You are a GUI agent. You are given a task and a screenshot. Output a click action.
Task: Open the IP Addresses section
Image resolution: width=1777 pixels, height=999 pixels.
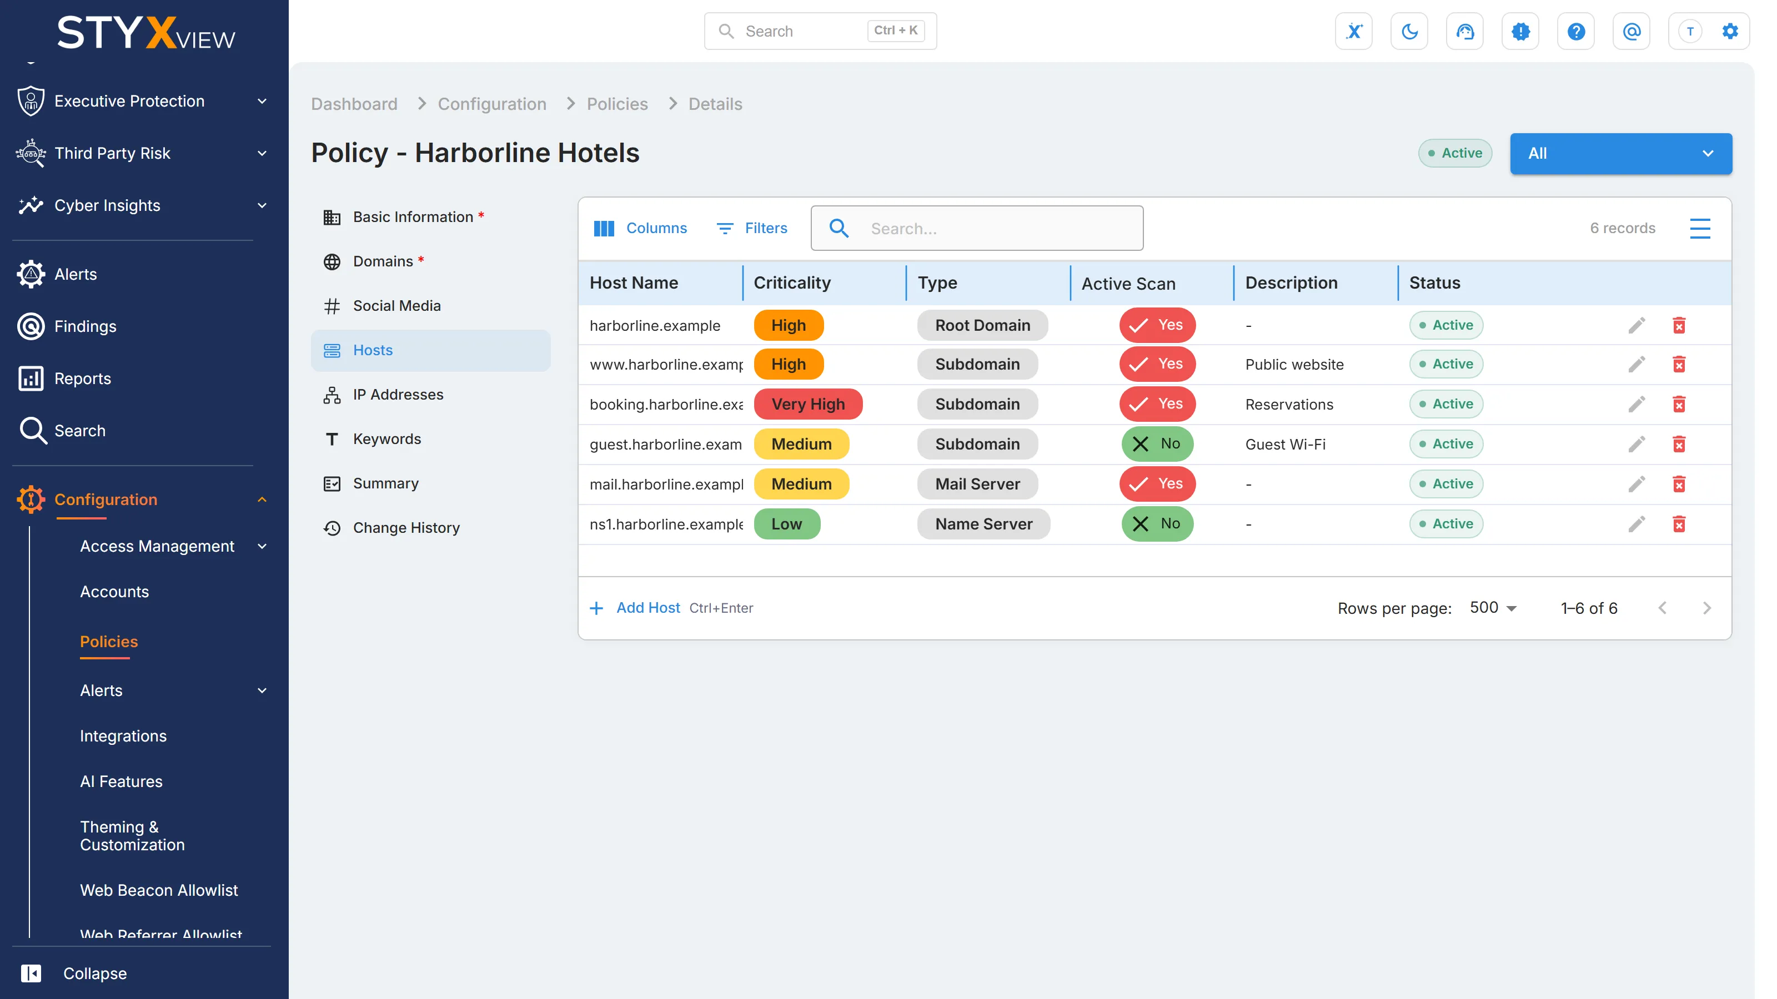430,395
